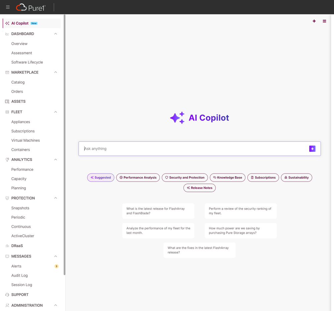Choose the FlashArray fixes suggested question
The width and height of the screenshot is (334, 311).
199,250
